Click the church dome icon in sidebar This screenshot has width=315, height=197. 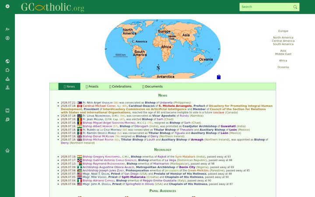pyautogui.click(x=7, y=79)
